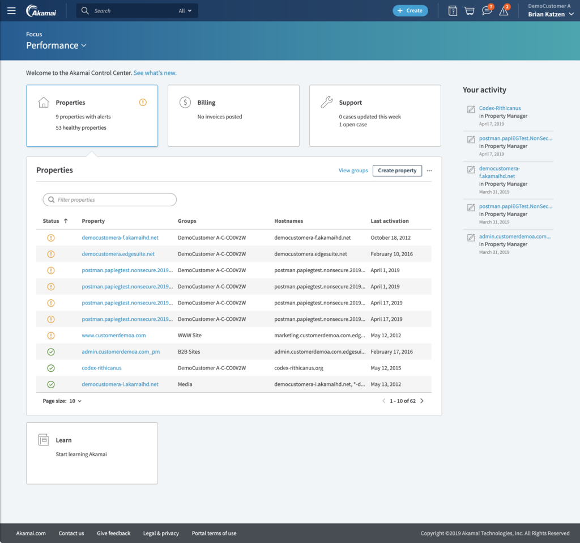Open the hamburger navigation menu

(x=11, y=11)
